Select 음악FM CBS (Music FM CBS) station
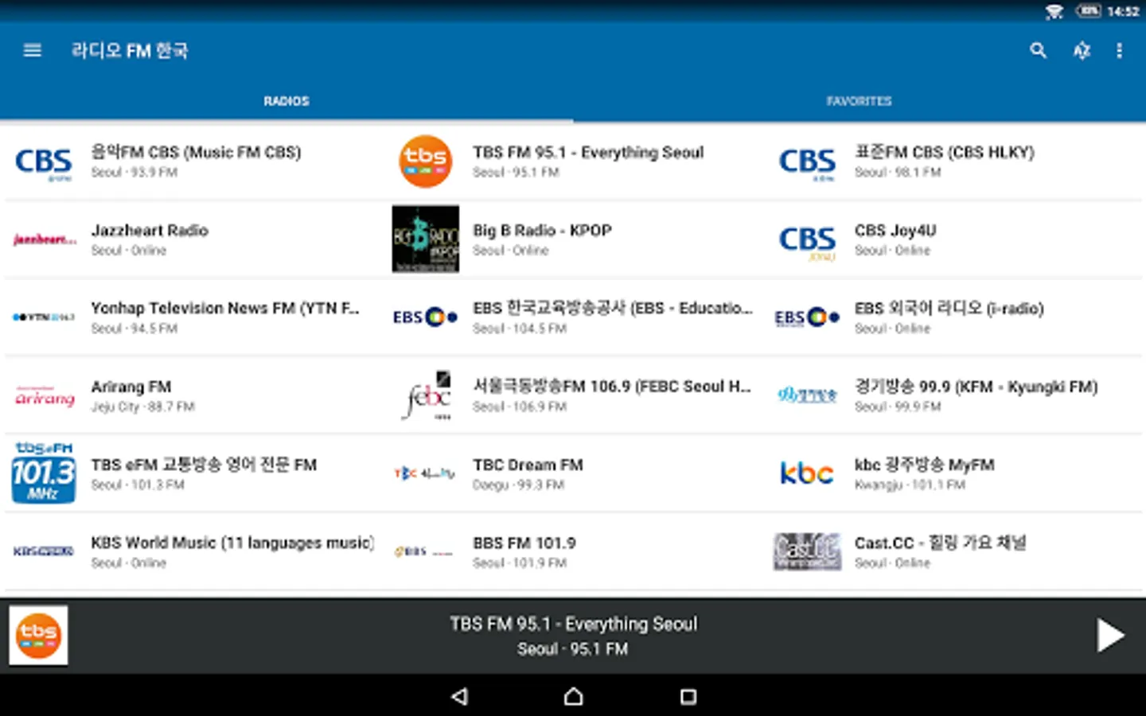The image size is (1146, 716). pyautogui.click(x=196, y=152)
